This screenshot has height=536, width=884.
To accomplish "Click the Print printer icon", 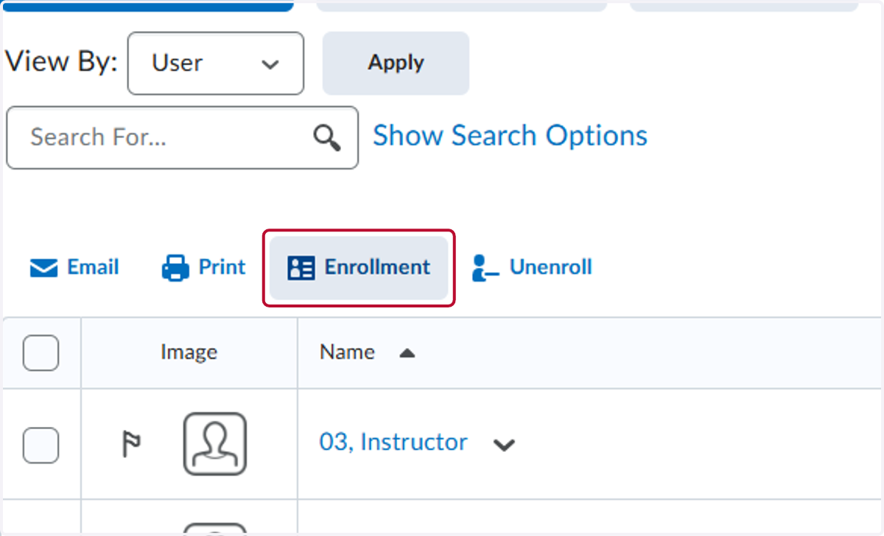I will coord(175,268).
